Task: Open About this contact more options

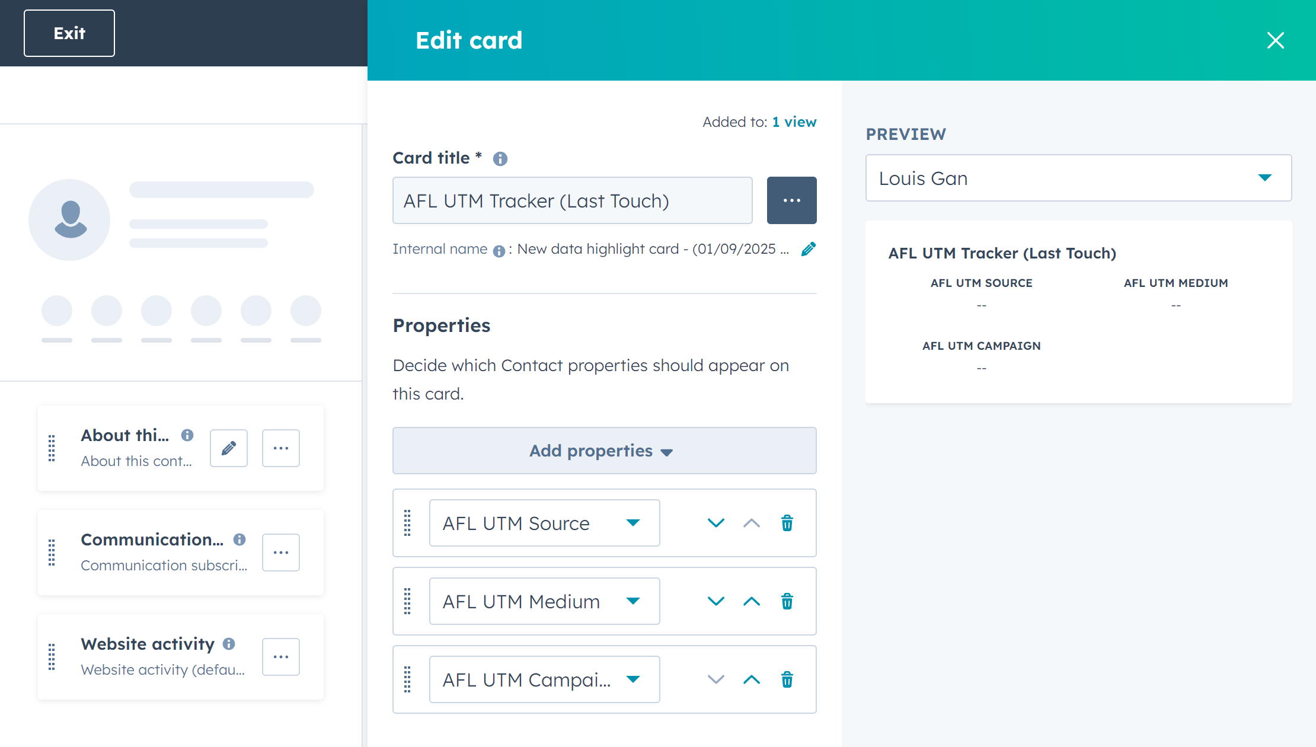Action: point(281,448)
